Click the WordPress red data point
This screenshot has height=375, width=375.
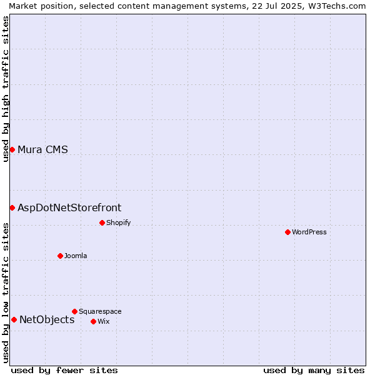(287, 232)
